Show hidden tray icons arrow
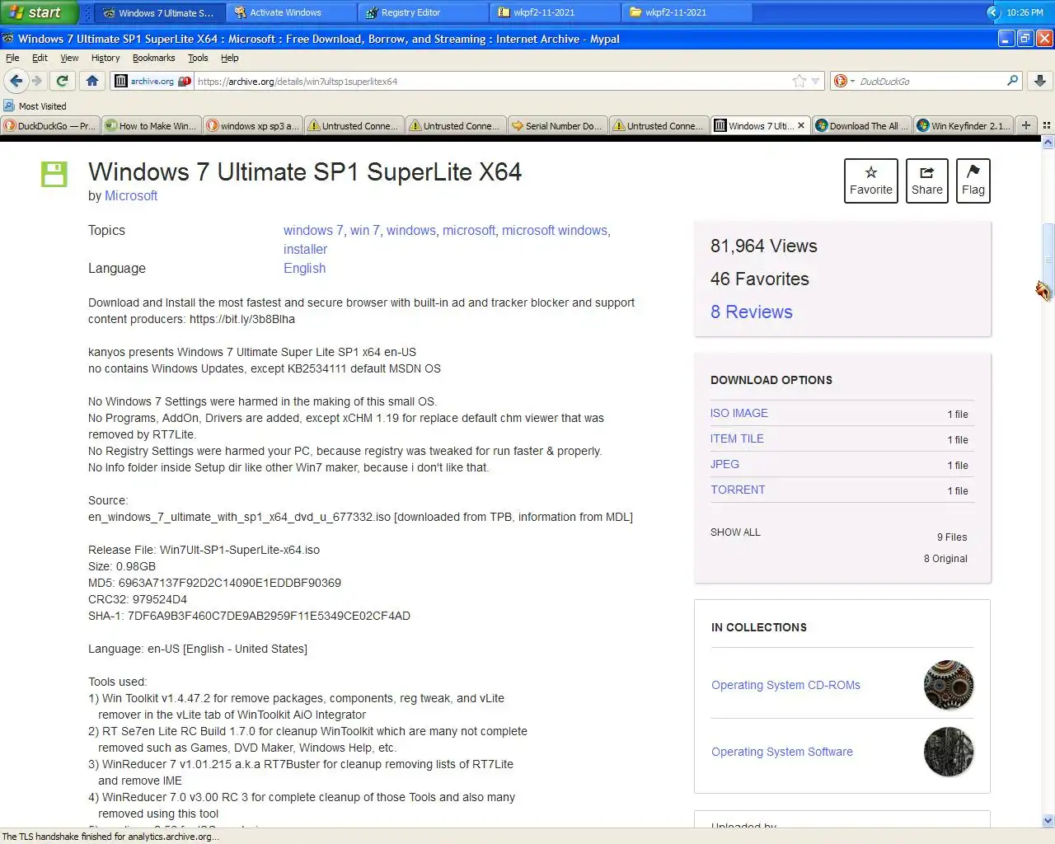1055x844 pixels. point(993,12)
